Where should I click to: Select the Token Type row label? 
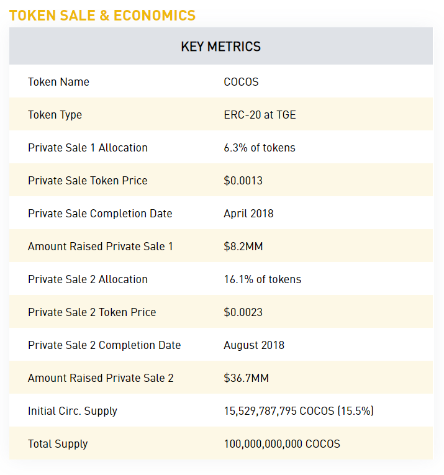coord(55,115)
